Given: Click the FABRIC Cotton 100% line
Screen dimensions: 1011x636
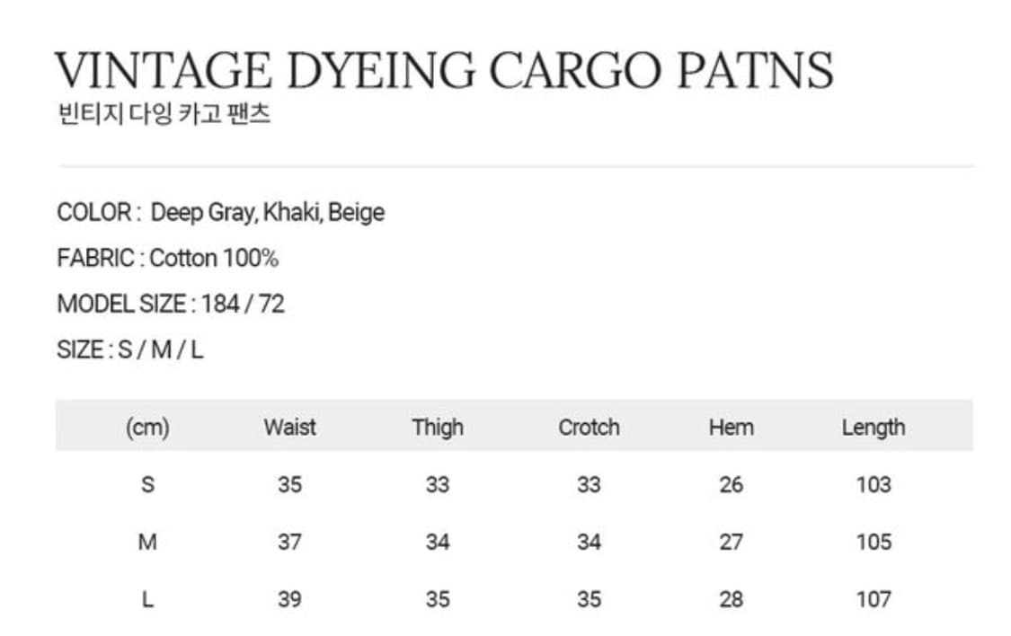Looking at the screenshot, I should [x=167, y=259].
